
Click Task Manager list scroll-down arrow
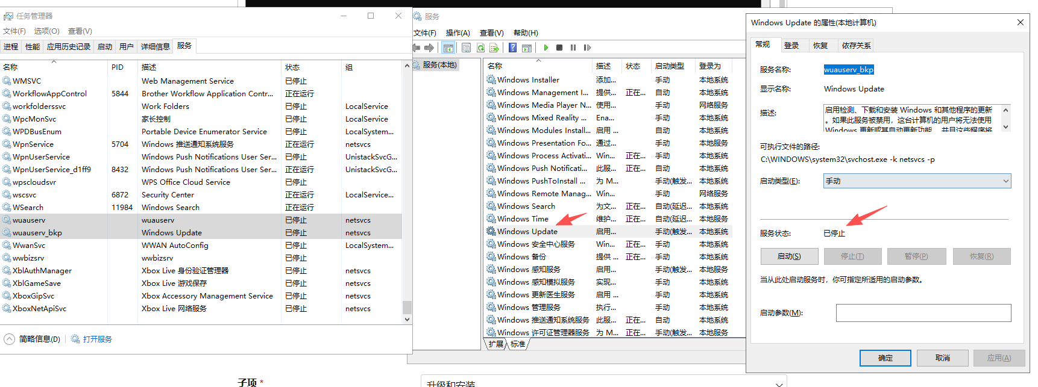point(407,320)
